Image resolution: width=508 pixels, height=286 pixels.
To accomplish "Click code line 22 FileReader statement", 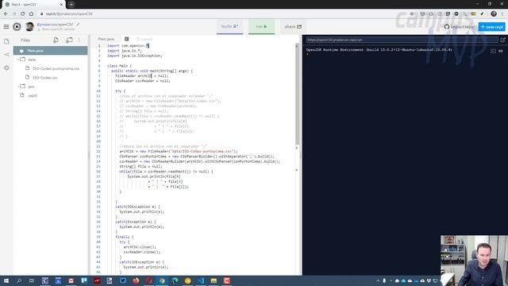I will coord(178,152).
